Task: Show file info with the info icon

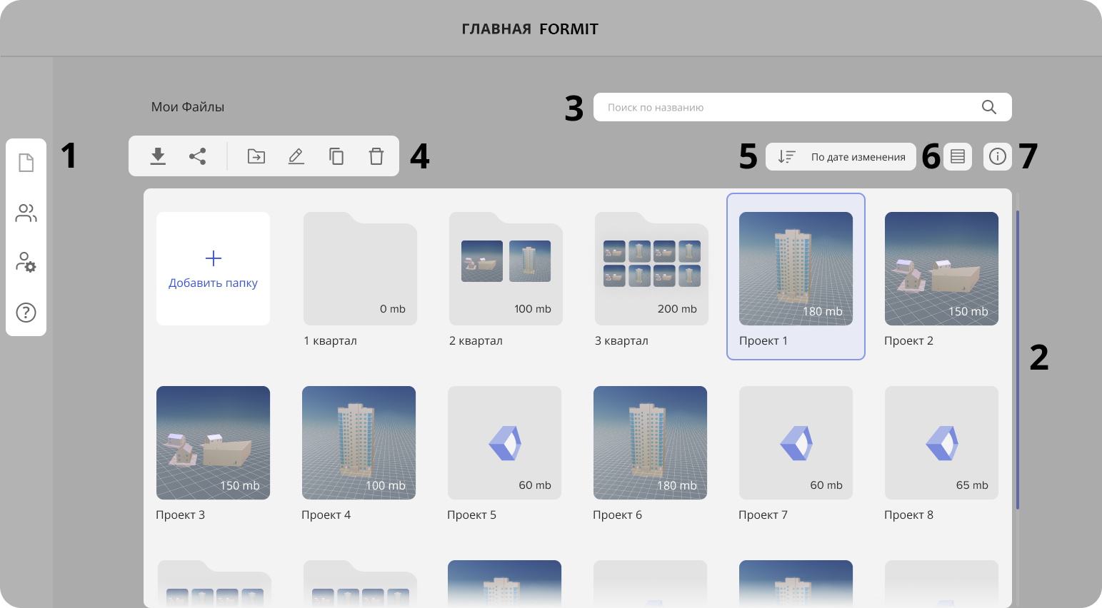Action: [998, 156]
